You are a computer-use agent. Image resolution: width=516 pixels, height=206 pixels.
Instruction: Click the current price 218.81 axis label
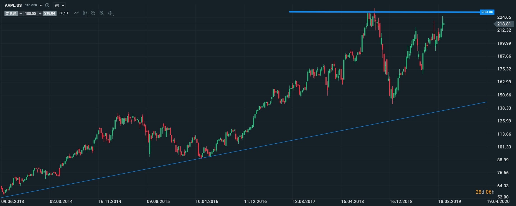[x=504, y=24]
